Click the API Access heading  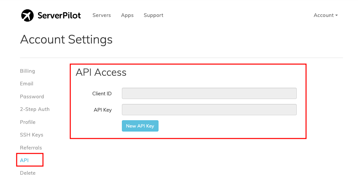coord(101,72)
